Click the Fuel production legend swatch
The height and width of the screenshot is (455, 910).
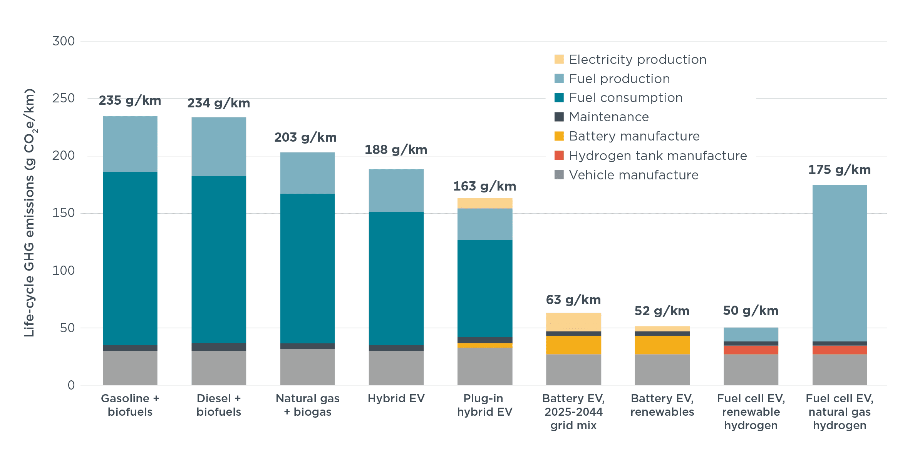(559, 79)
